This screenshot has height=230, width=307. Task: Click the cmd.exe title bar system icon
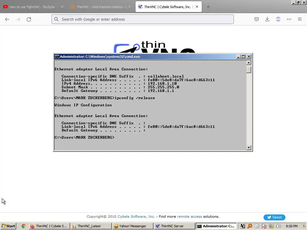(57, 57)
